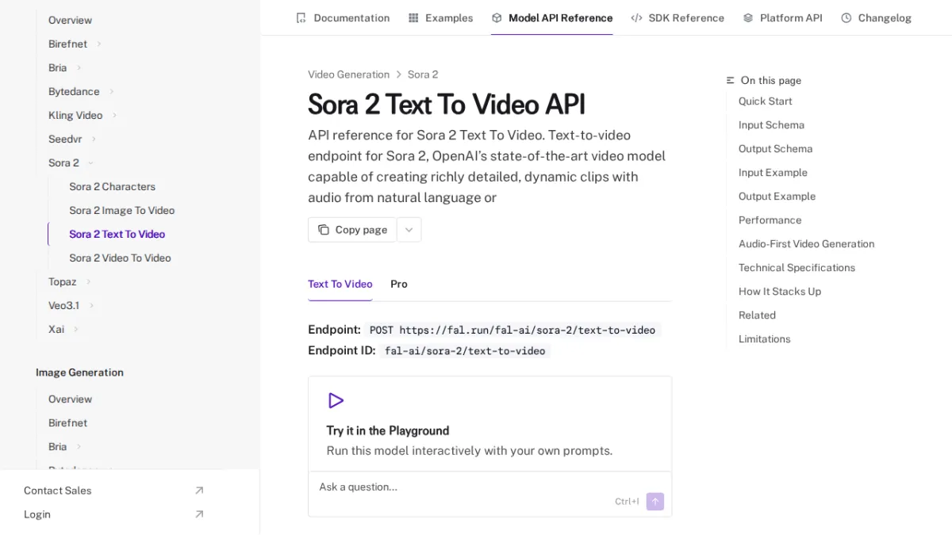
Task: Click the Image Generation section heading
Action: coord(79,373)
